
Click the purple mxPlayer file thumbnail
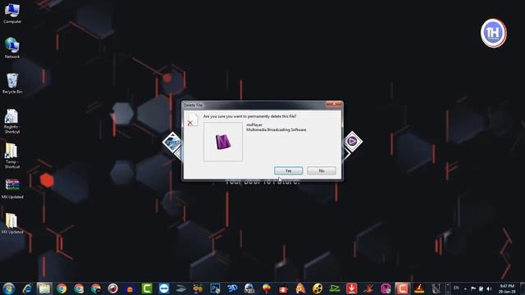[223, 142]
